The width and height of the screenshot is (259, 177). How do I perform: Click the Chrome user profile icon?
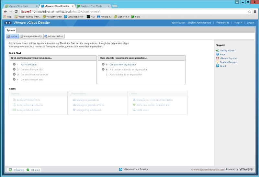(x=237, y=2)
